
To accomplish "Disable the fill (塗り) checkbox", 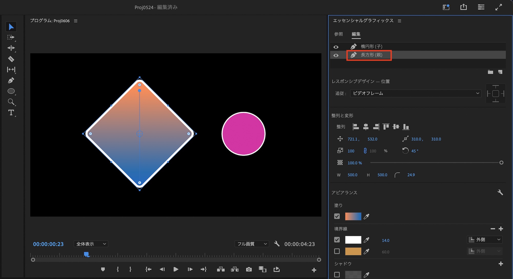I will [x=337, y=216].
